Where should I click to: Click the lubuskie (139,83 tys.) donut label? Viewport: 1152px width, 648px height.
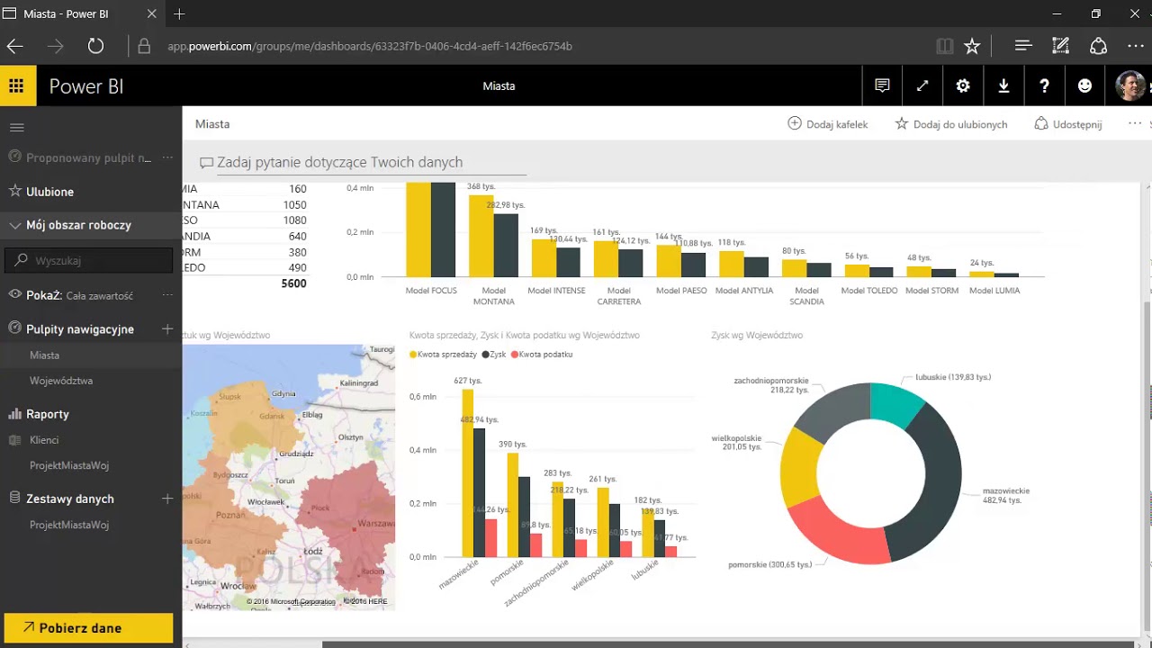pyautogui.click(x=953, y=377)
